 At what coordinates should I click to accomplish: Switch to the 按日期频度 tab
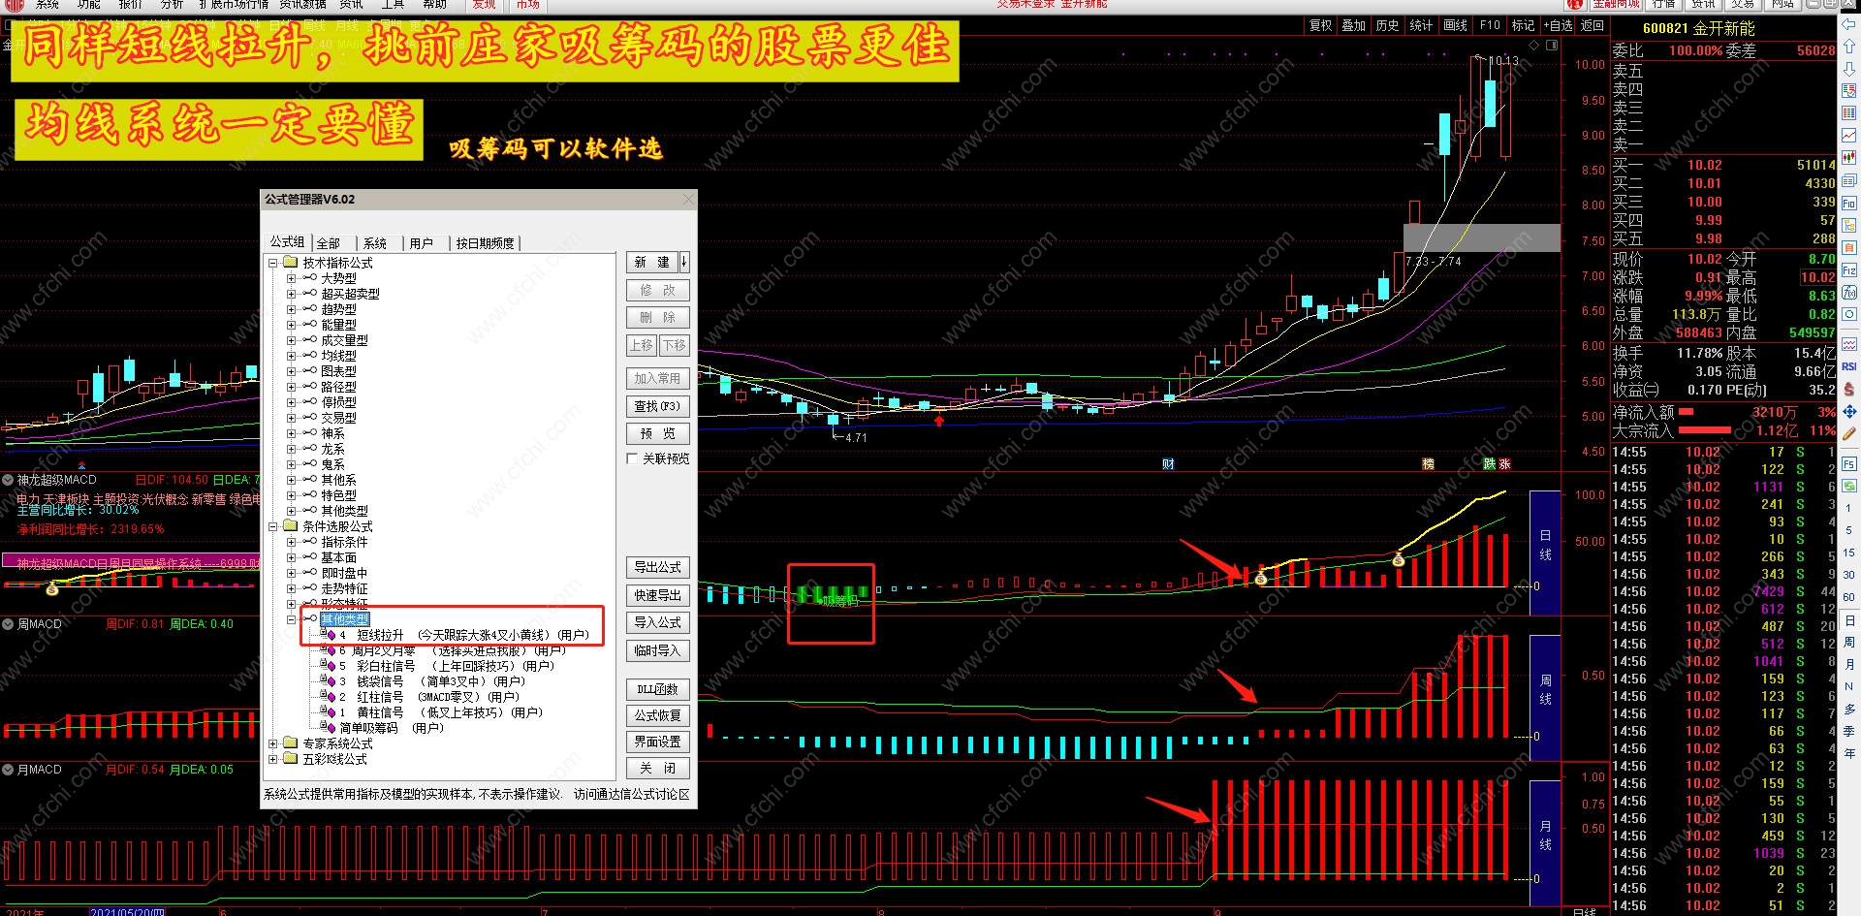pos(486,243)
